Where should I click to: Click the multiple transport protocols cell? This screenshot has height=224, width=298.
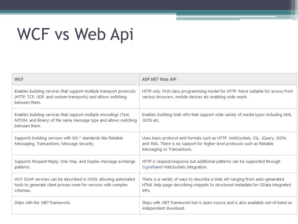pos(76,97)
